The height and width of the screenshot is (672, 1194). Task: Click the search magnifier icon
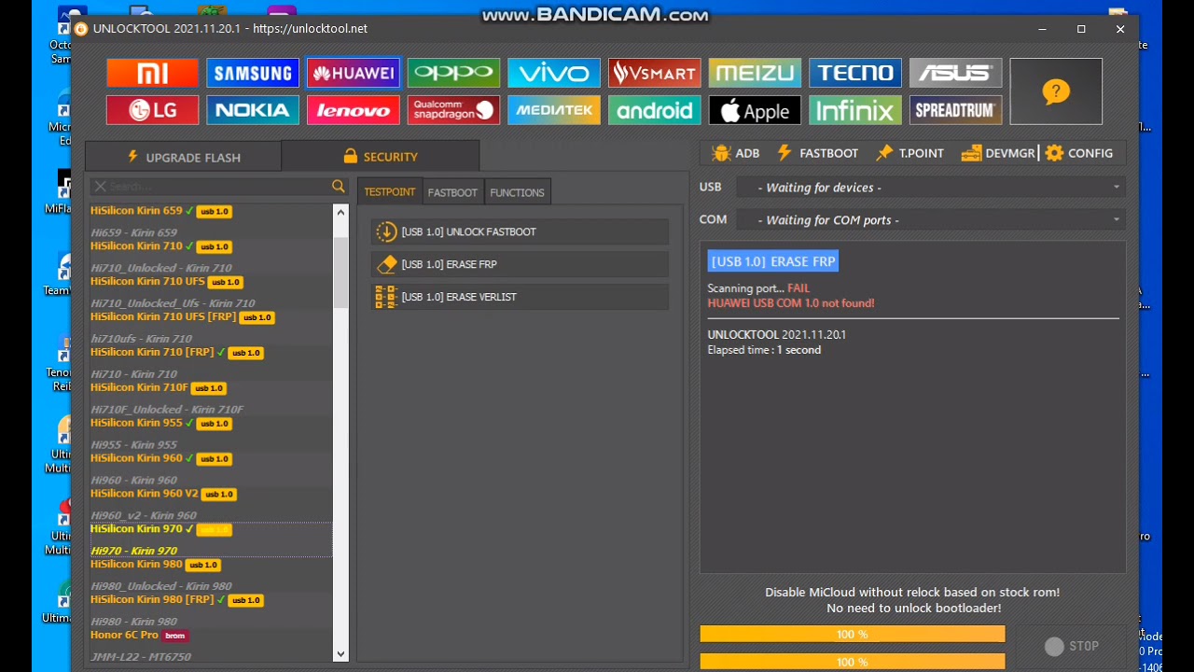(x=338, y=187)
